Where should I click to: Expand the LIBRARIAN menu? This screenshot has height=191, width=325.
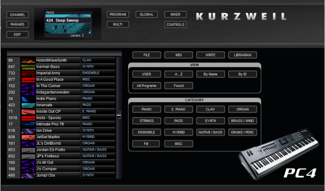[x=242, y=55]
